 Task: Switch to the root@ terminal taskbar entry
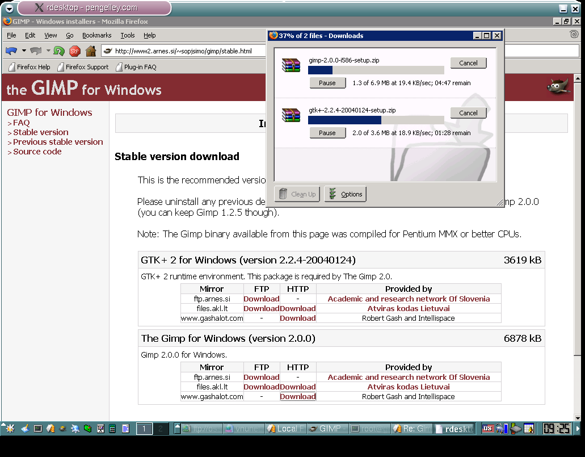[370, 429]
